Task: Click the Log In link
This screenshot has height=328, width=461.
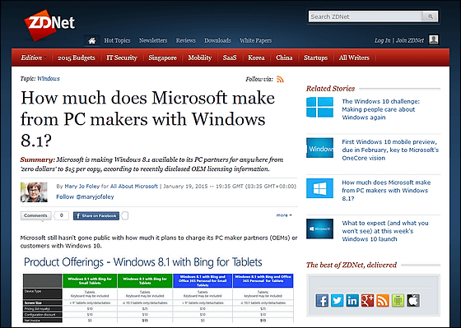Action: coord(382,40)
